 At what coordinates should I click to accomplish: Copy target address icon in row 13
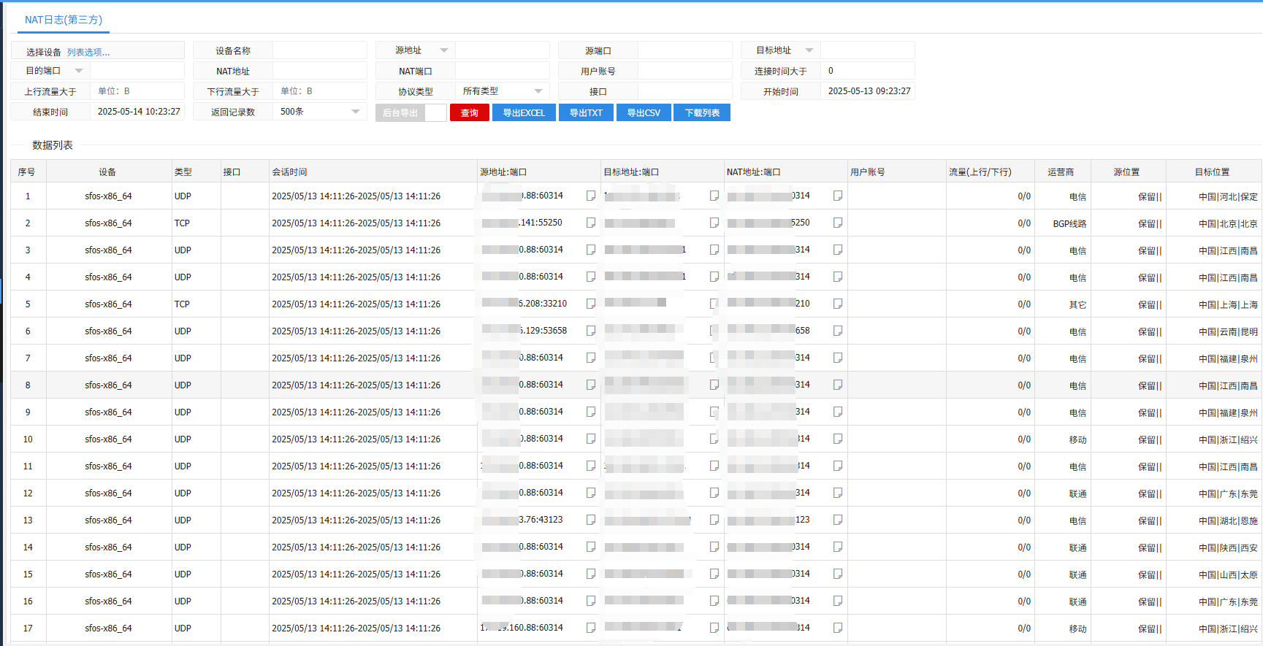click(x=714, y=520)
